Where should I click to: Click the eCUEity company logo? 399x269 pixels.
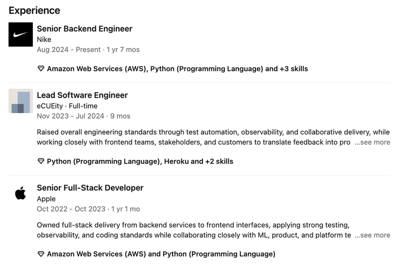(x=20, y=101)
